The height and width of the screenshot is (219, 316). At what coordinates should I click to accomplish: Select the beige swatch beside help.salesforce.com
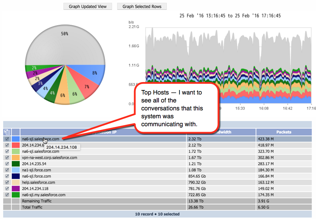click(x=16, y=182)
